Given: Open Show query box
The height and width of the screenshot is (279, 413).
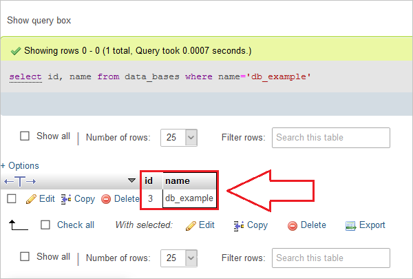Looking at the screenshot, I should pyautogui.click(x=39, y=21).
